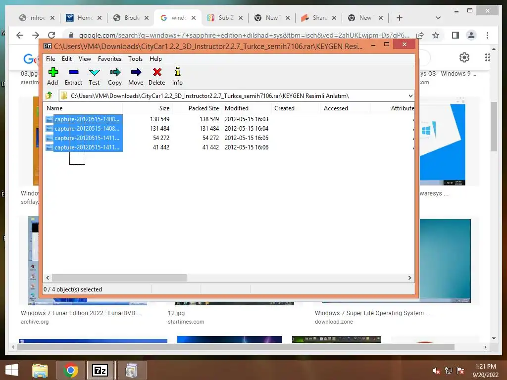
Task: Click the Chrome back navigation arrow
Action: pos(20,35)
